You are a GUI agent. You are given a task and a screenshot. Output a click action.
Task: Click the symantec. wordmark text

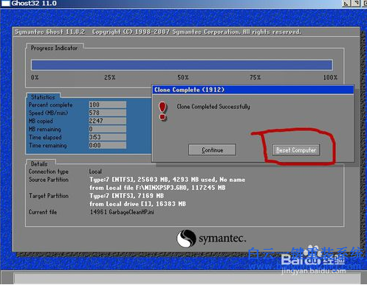coord(222,239)
